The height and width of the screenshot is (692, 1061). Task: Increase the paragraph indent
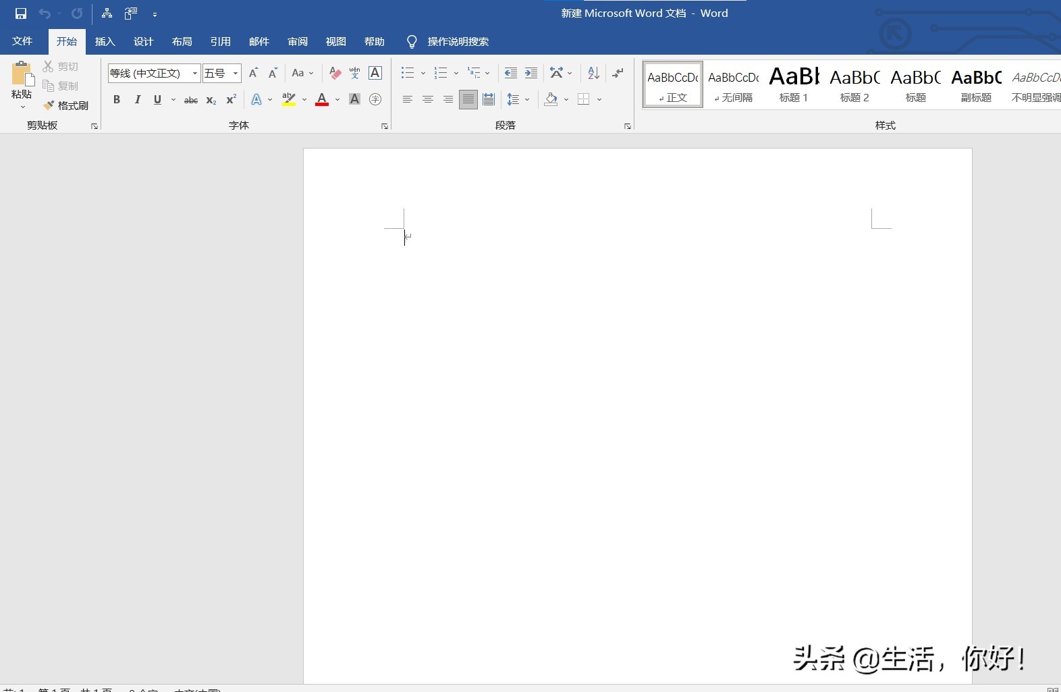(531, 73)
